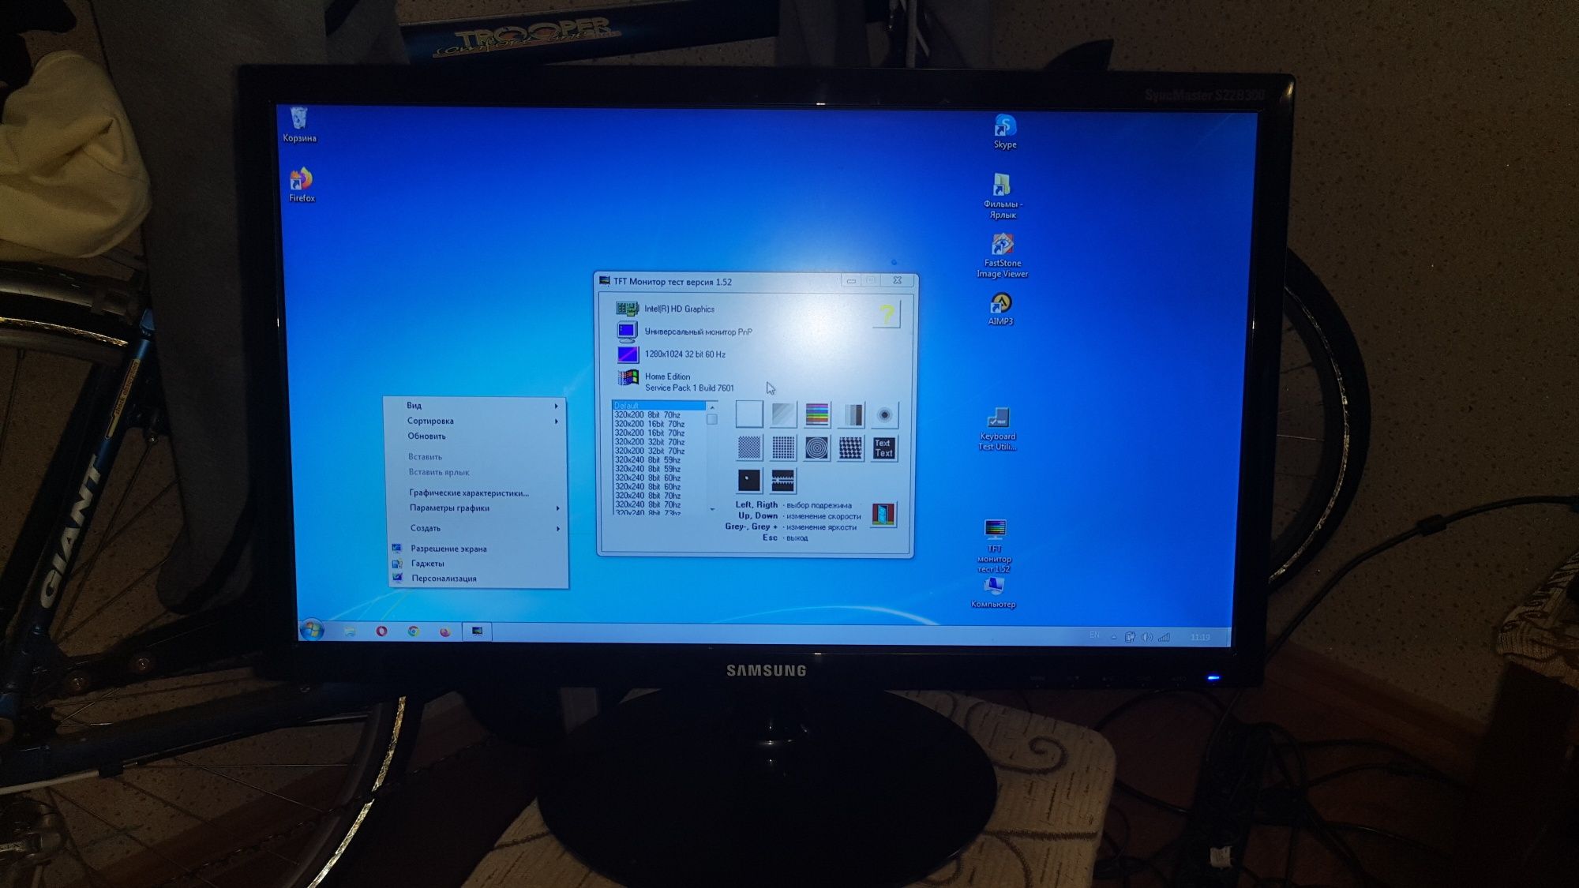Select the Компьютер desktop icon

(x=993, y=593)
